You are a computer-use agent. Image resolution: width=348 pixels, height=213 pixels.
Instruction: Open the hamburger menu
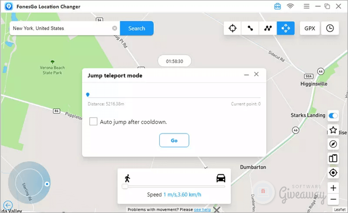(306, 6)
